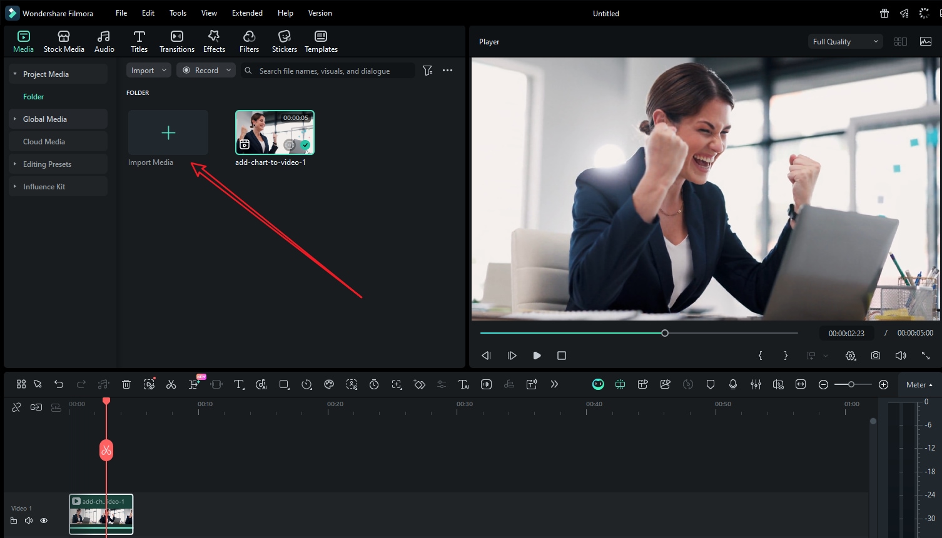Screen dimensions: 942x538
Task: Expand the Global Media section
Action: pyautogui.click(x=15, y=119)
